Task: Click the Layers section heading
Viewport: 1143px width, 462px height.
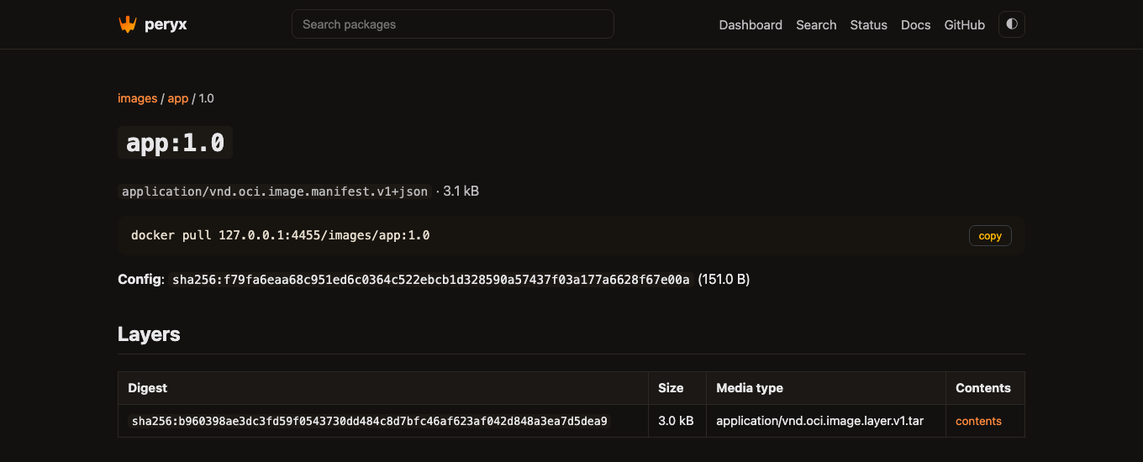Action: click(149, 334)
